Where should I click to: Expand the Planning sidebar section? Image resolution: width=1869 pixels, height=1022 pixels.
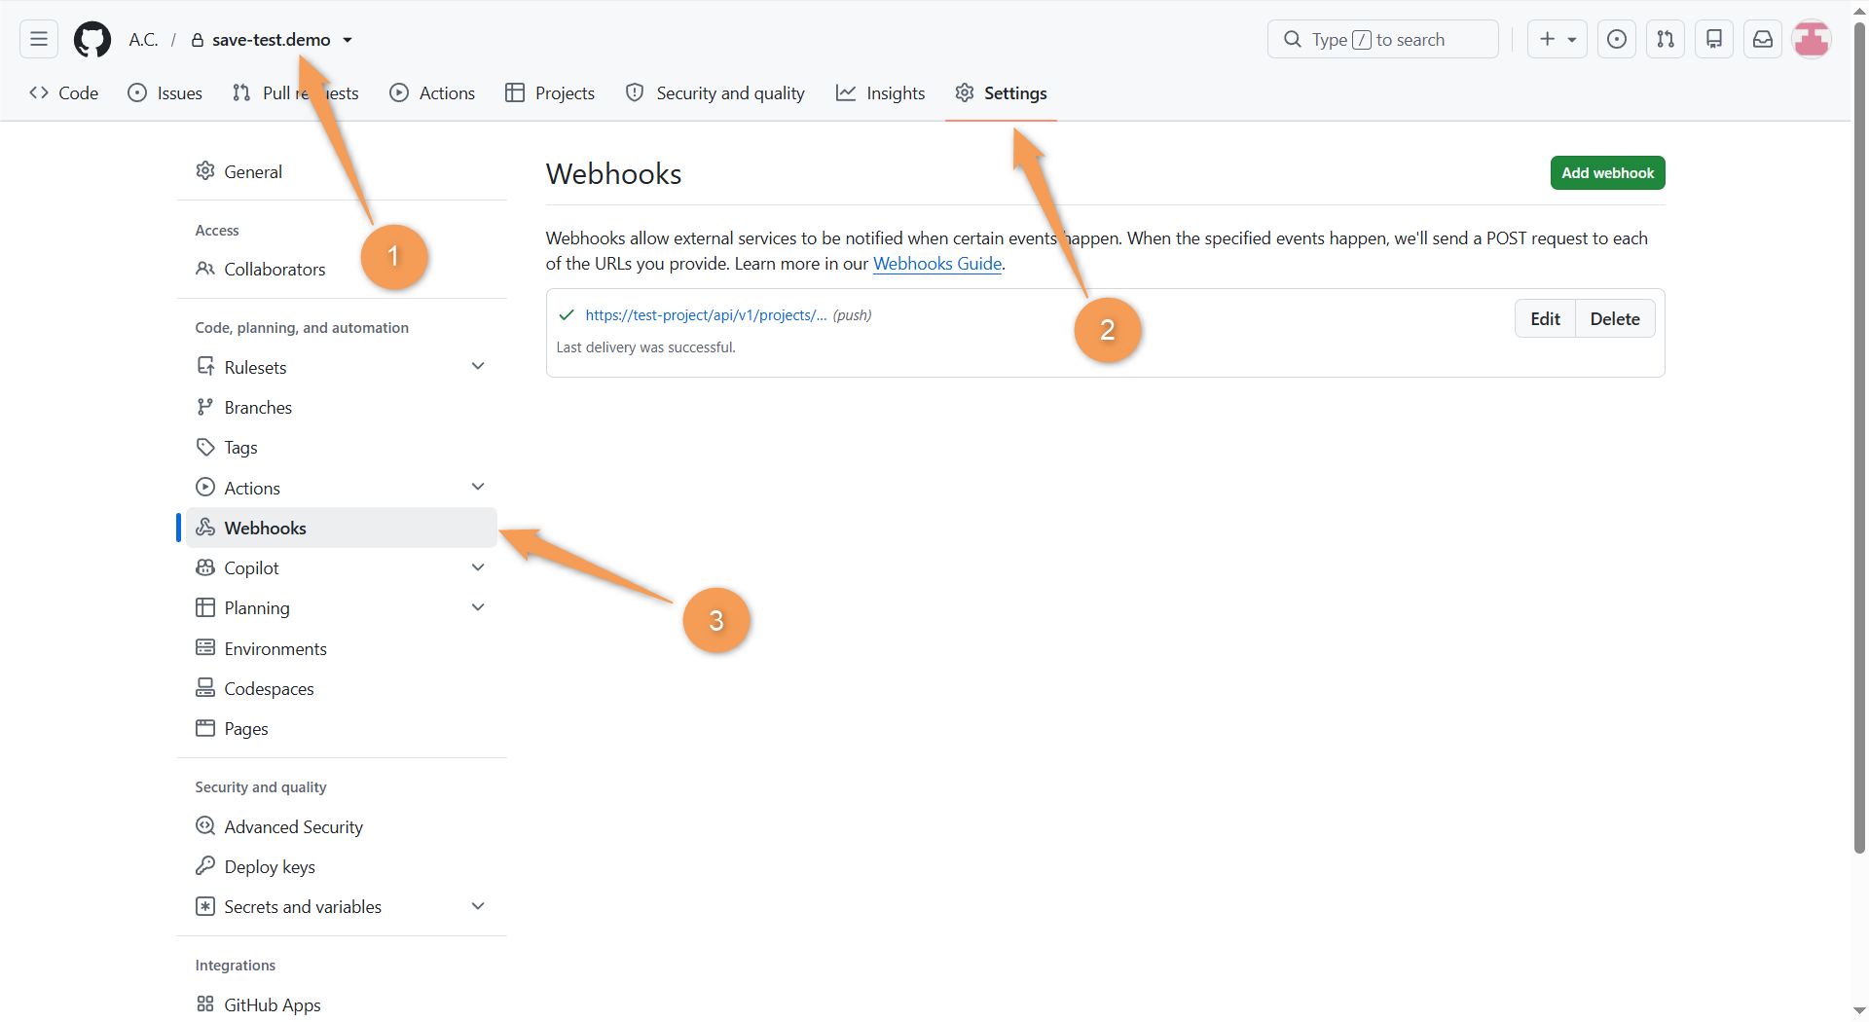tap(478, 607)
